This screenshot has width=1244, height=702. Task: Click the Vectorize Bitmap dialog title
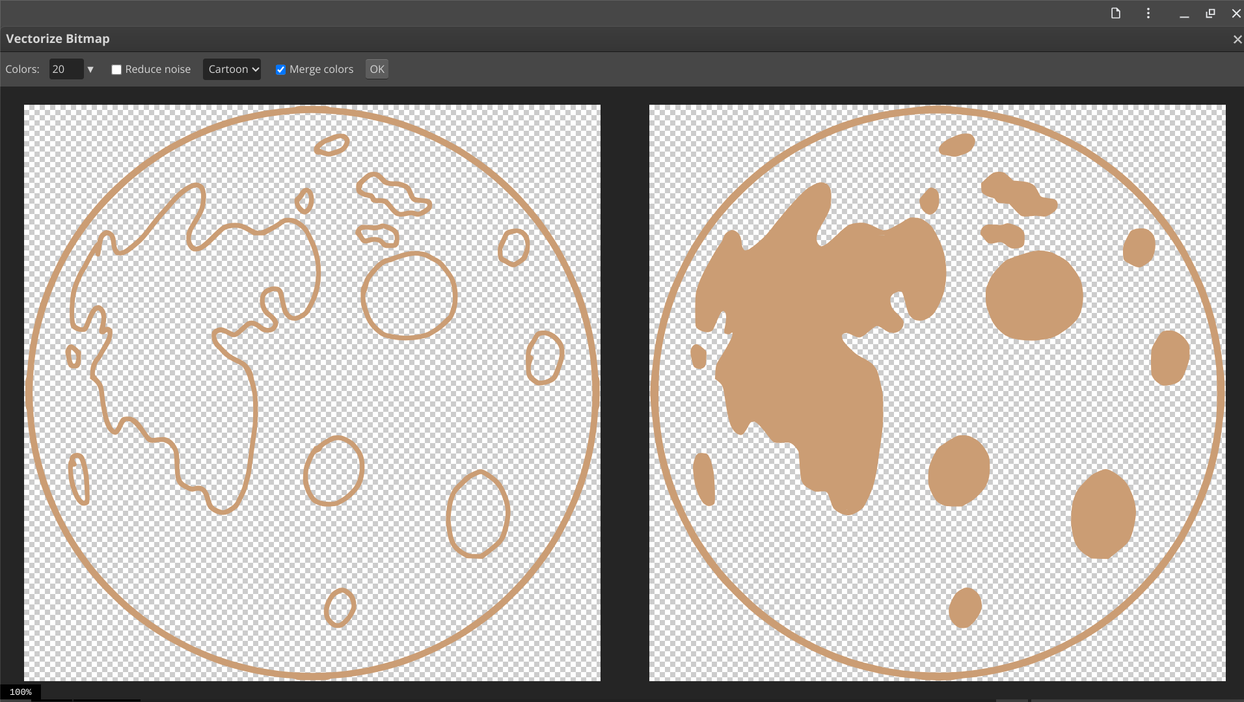tap(57, 38)
